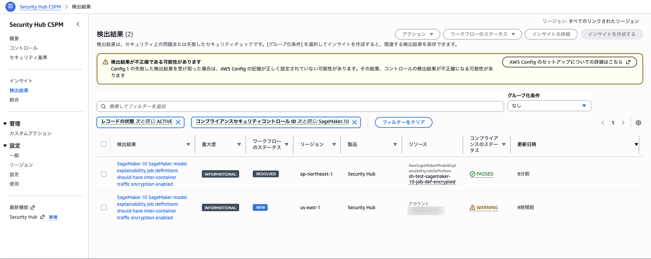Select all findings with the header checkbox
The image size is (651, 259).
pyautogui.click(x=104, y=144)
